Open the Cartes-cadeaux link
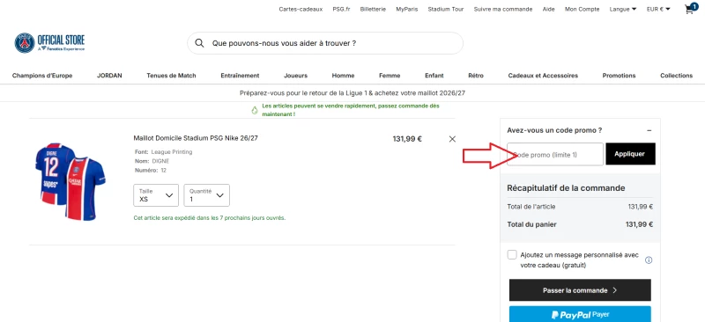Viewport: 705px width, 322px height. click(301, 9)
